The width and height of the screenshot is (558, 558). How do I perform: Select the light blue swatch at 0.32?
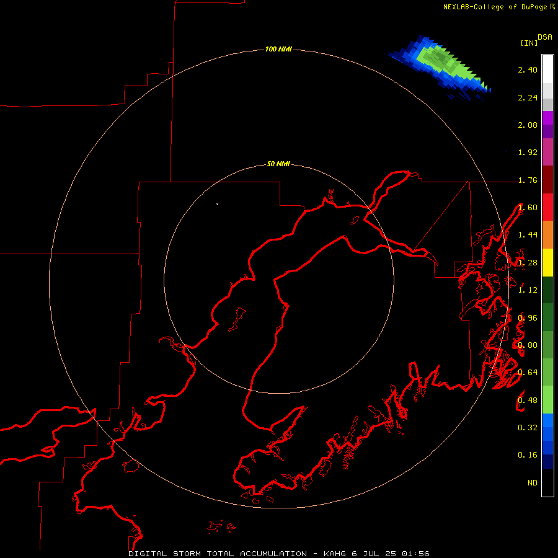pos(547,420)
